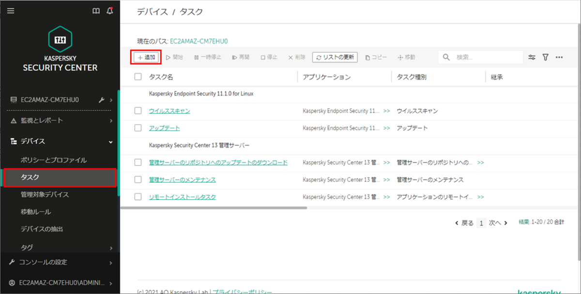Select page number 1 in pagination
This screenshot has height=294, width=581.
(481, 223)
